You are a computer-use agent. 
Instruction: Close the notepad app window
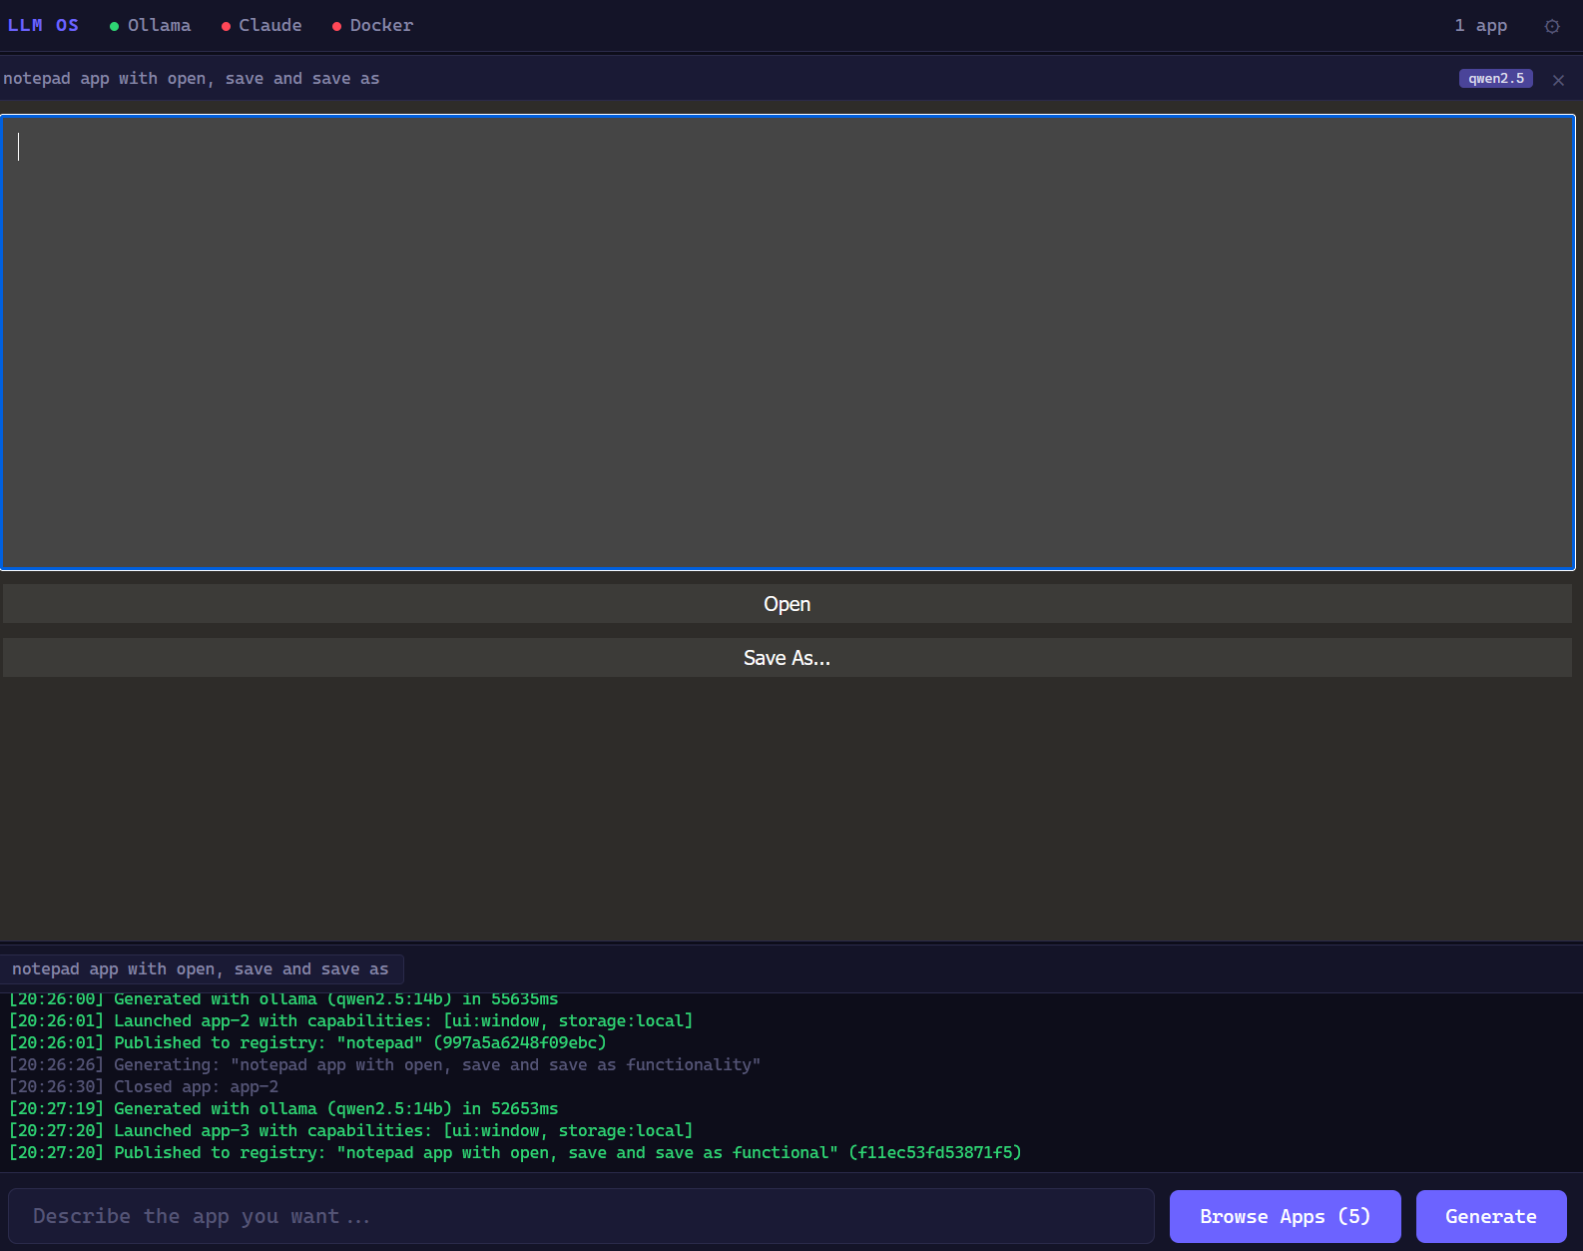click(1558, 80)
